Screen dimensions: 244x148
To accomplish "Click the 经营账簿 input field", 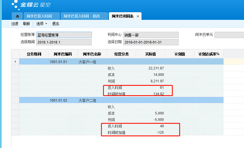I will pyautogui.click(x=63, y=35).
